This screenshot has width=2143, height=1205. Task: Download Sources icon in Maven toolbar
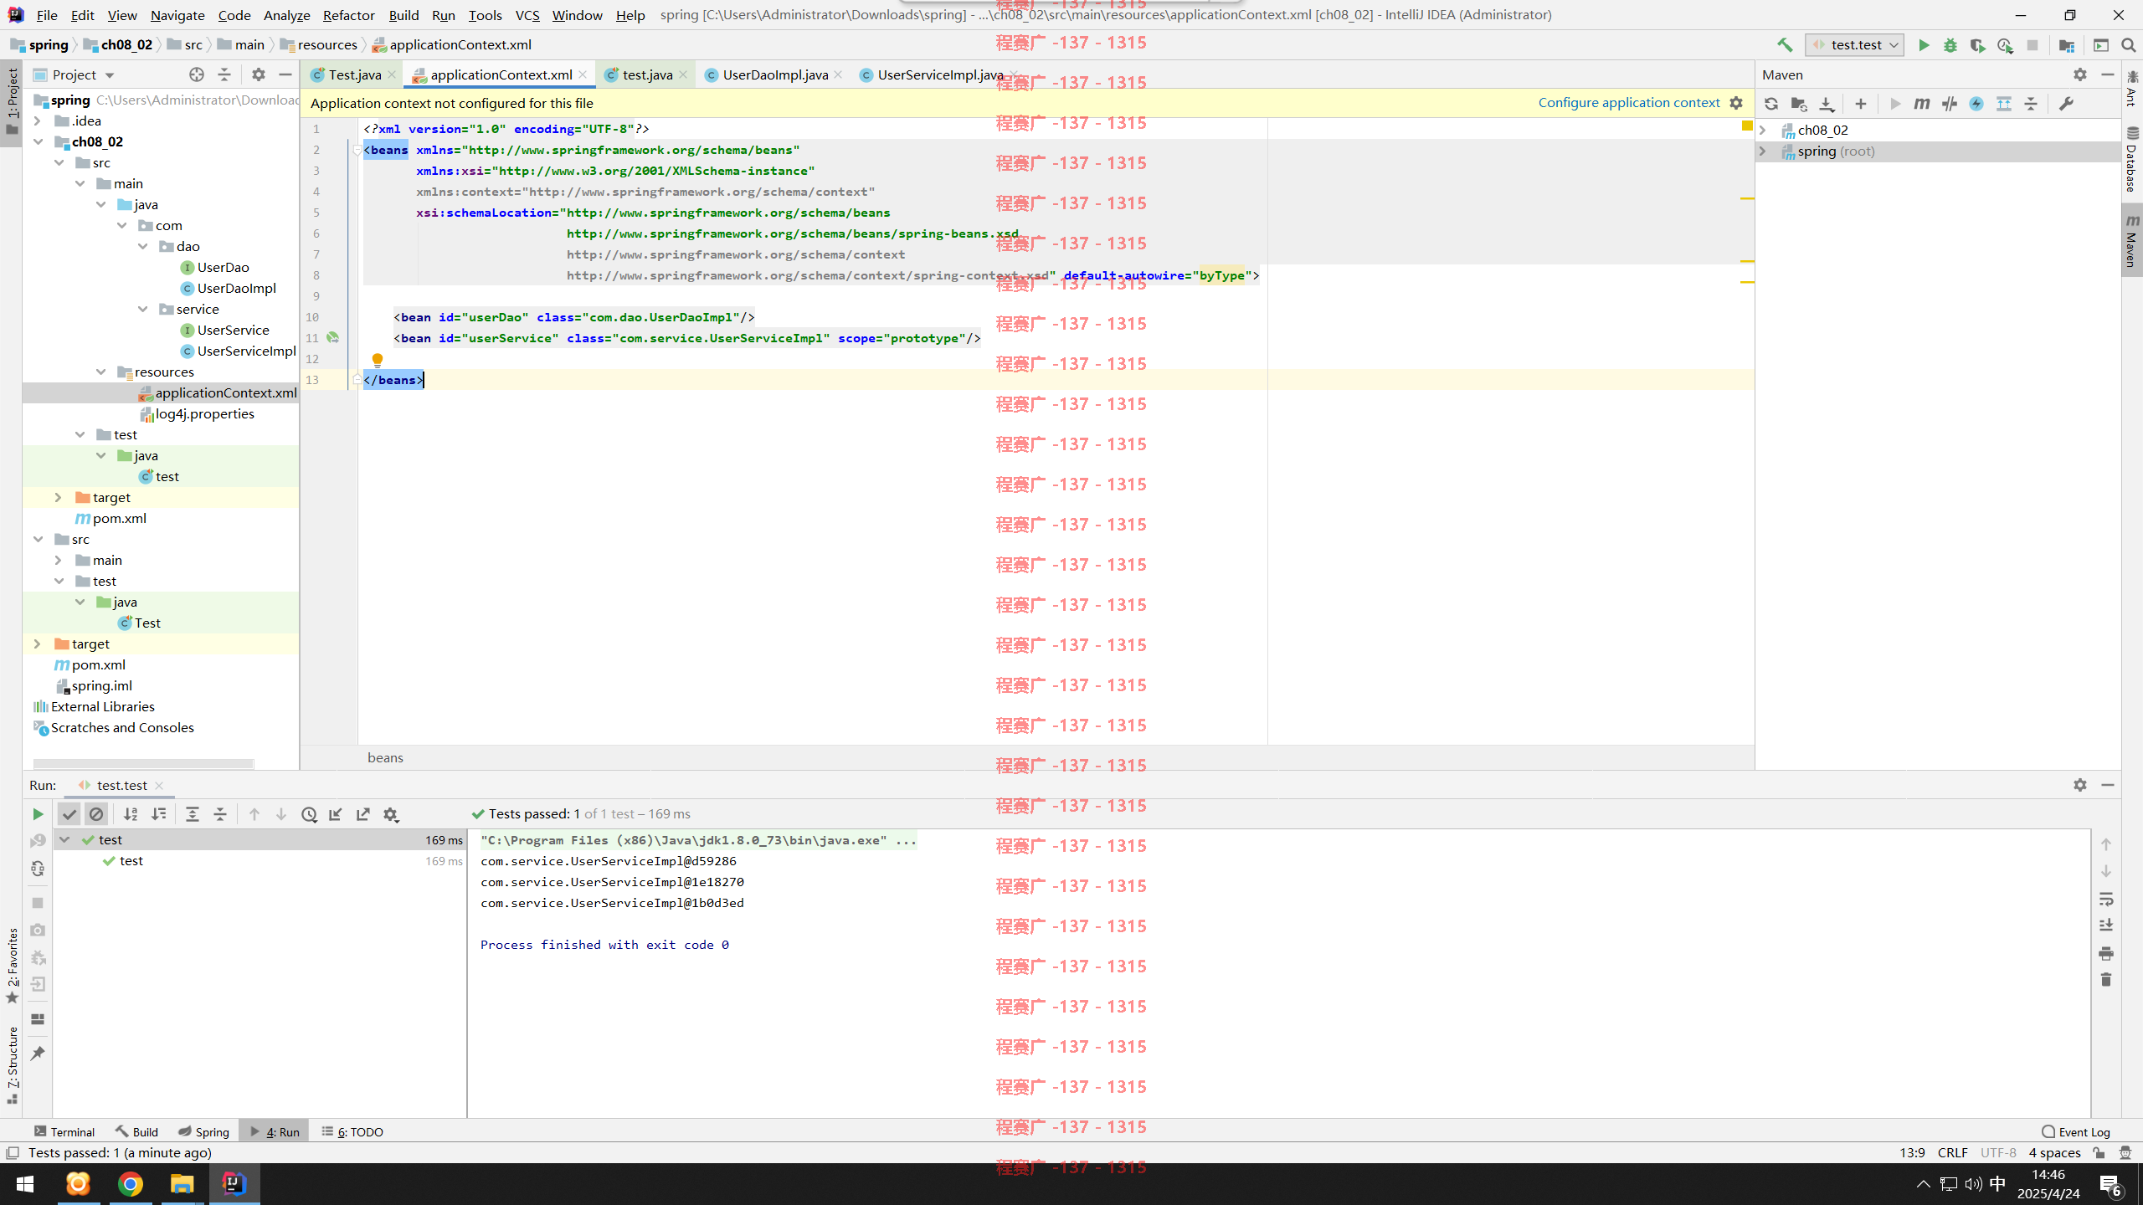pos(1827,104)
